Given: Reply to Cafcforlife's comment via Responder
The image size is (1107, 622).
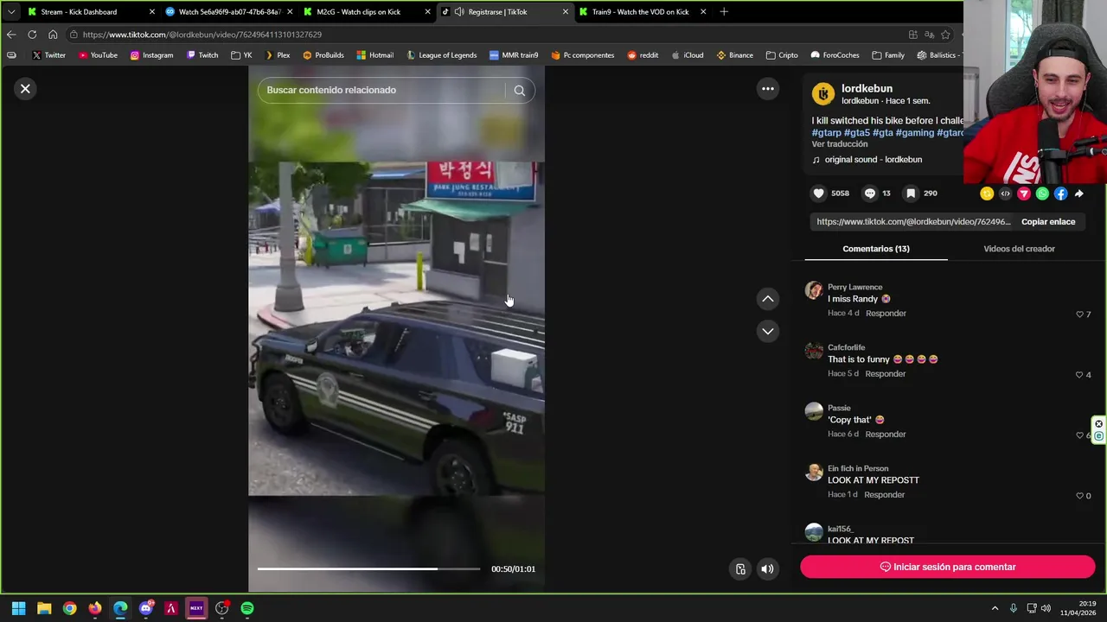Looking at the screenshot, I should [886, 374].
